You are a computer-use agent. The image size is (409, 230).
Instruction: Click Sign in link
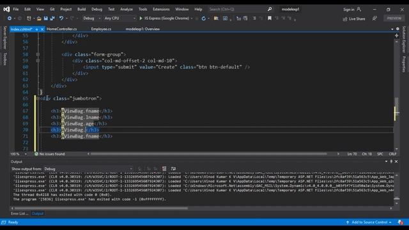click(x=348, y=10)
